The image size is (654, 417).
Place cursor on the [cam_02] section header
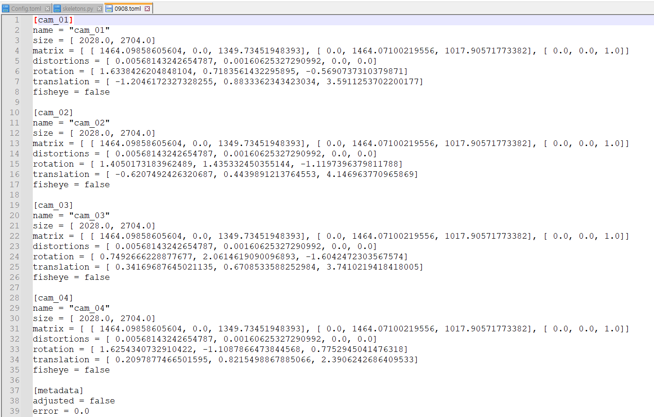coord(53,112)
